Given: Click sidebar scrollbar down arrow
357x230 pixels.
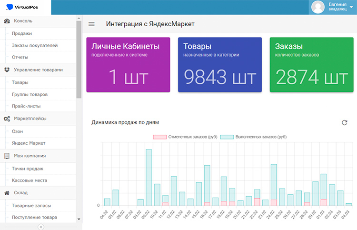Looking at the screenshot, I should 79,219.
